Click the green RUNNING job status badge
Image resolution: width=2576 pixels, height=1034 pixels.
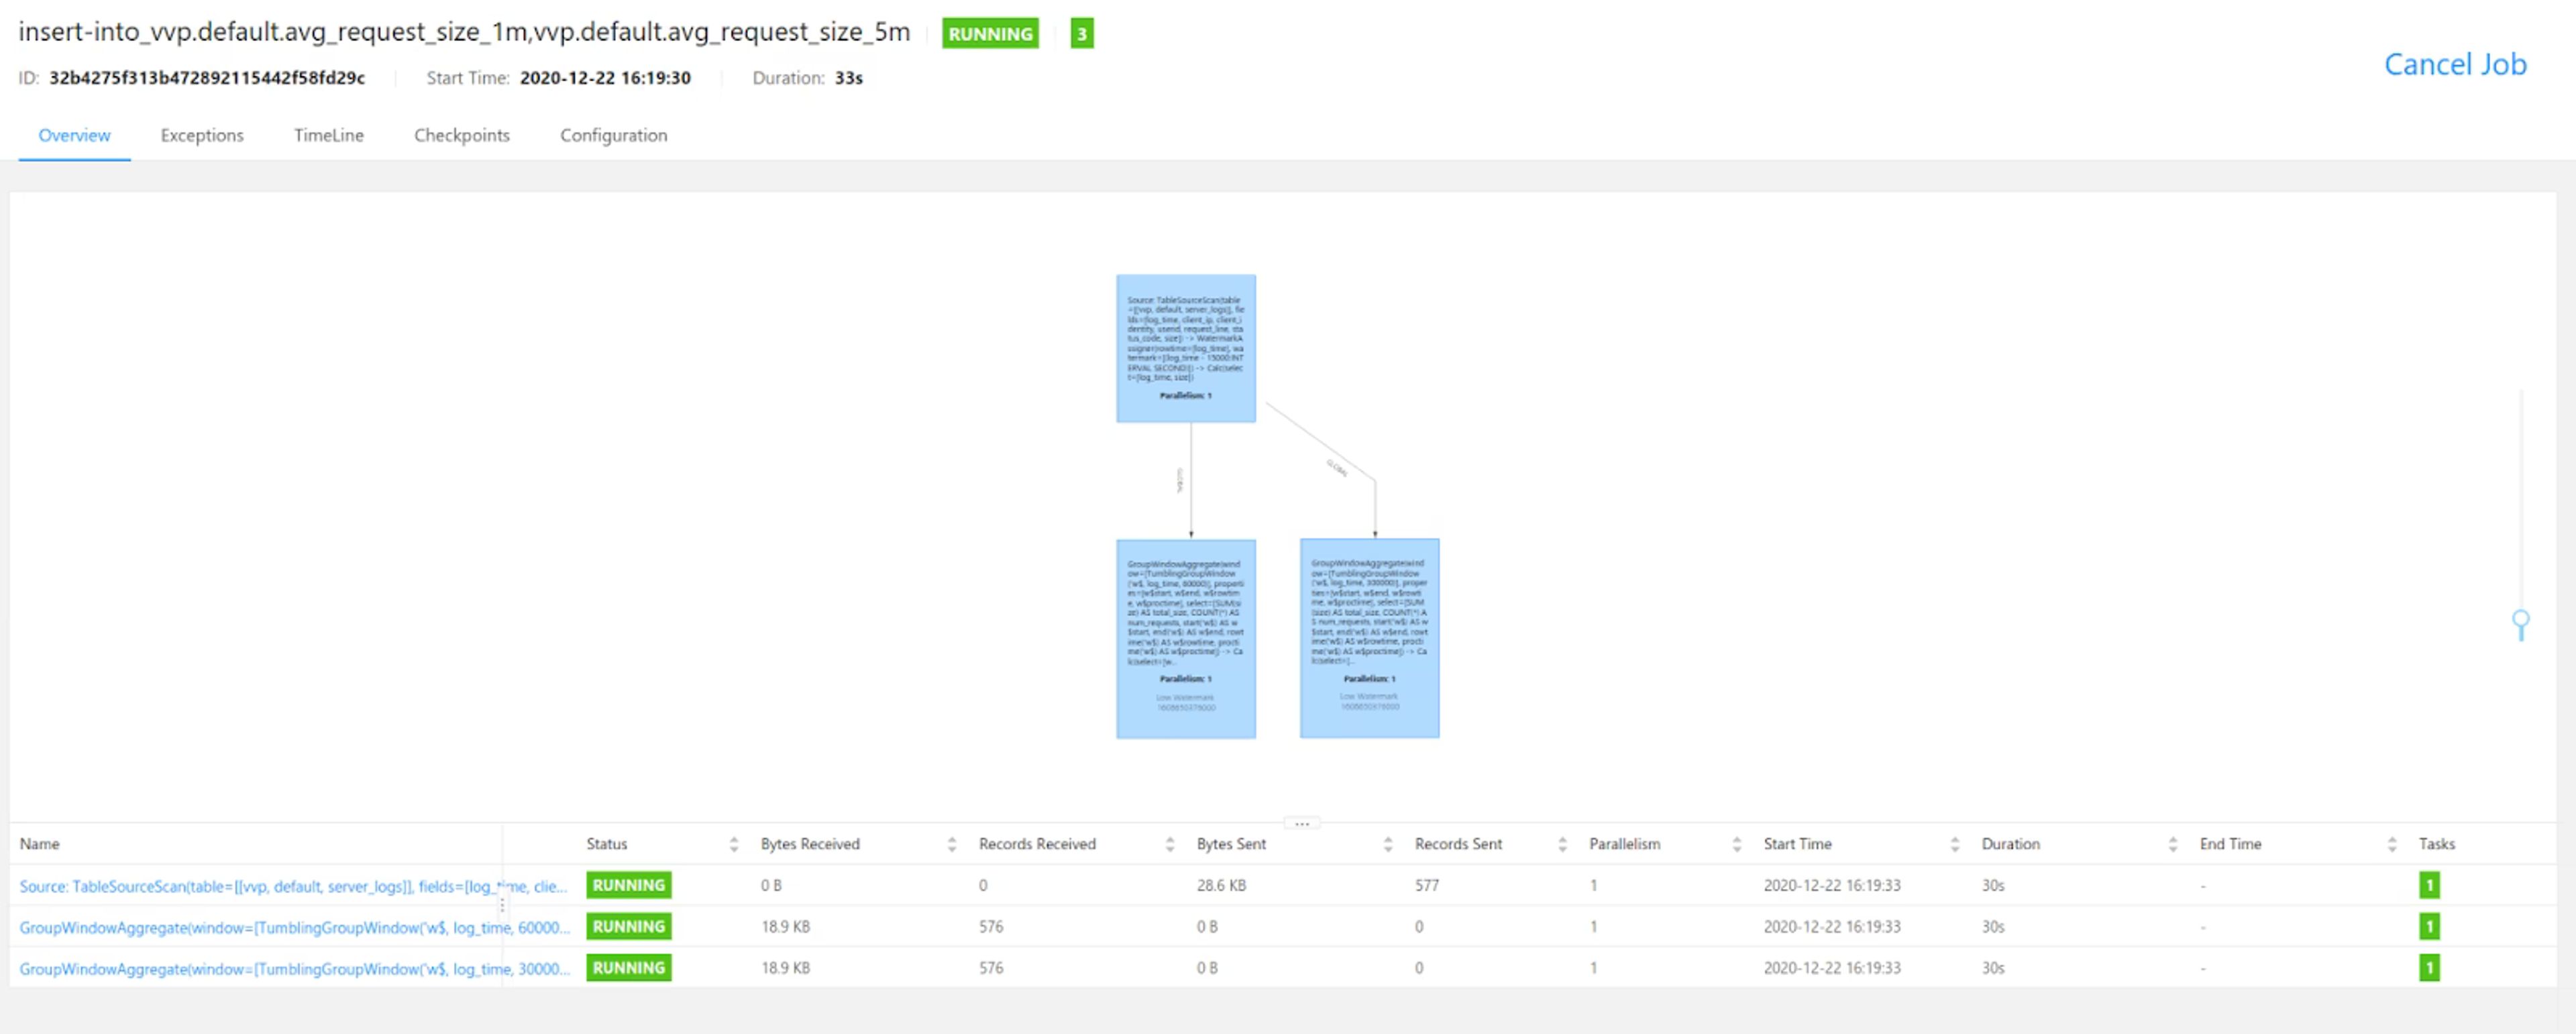(990, 33)
